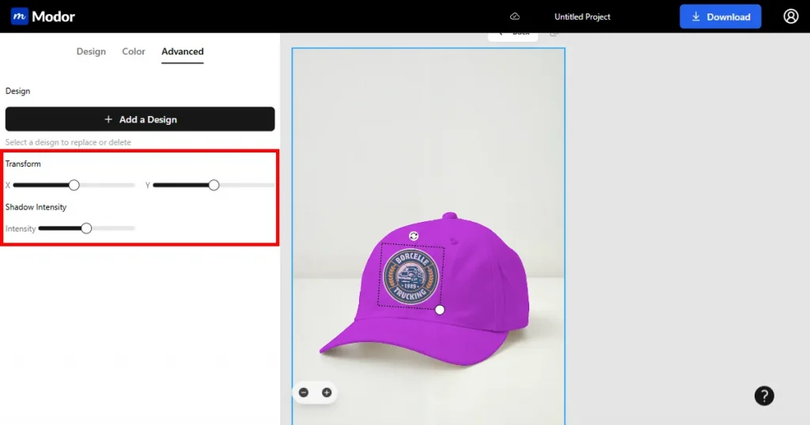Select the Borcelle Trucking logo on cap
Screen dimensions: 810x425
point(410,276)
